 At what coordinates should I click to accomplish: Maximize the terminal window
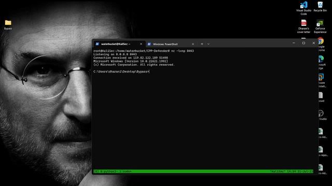tap(303, 43)
